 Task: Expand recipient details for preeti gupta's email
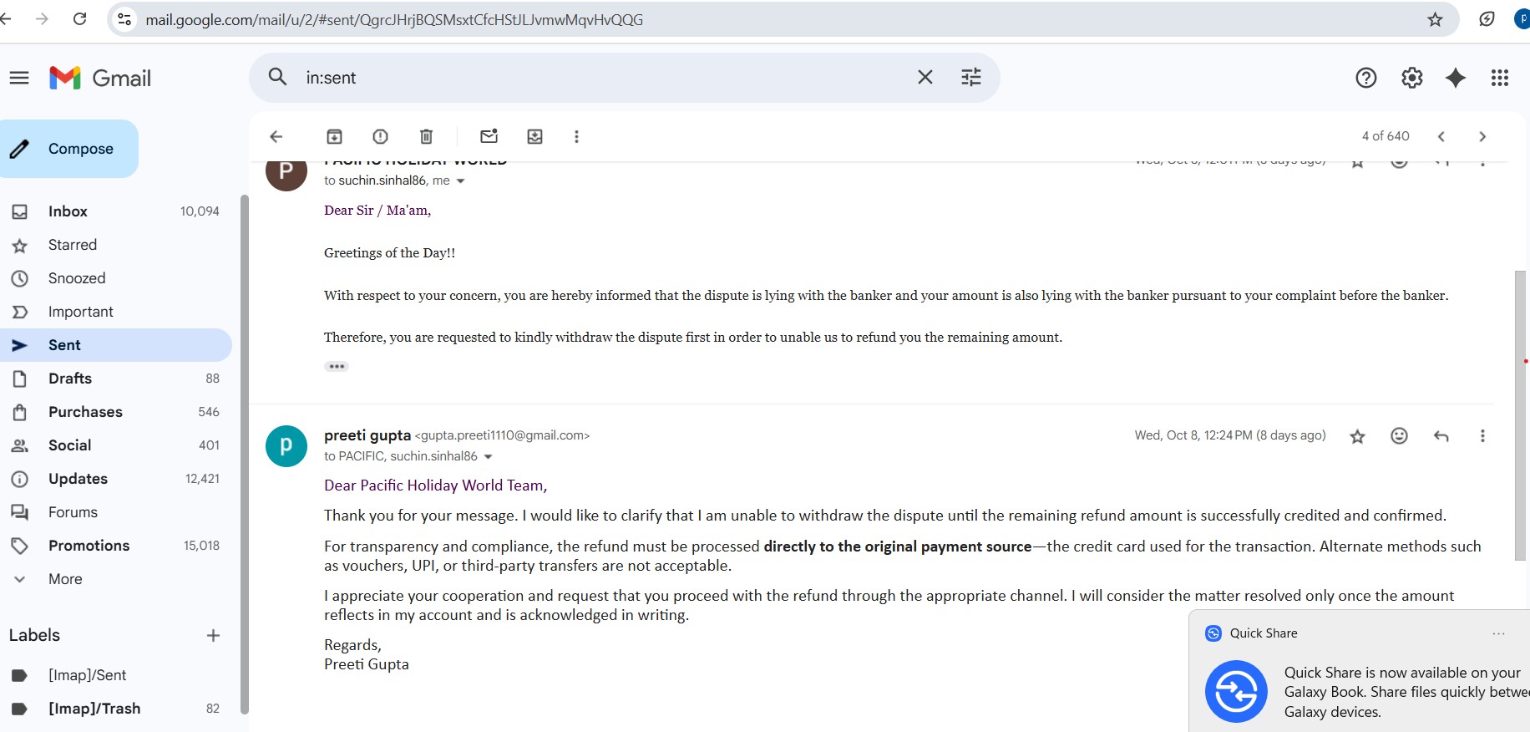click(489, 457)
